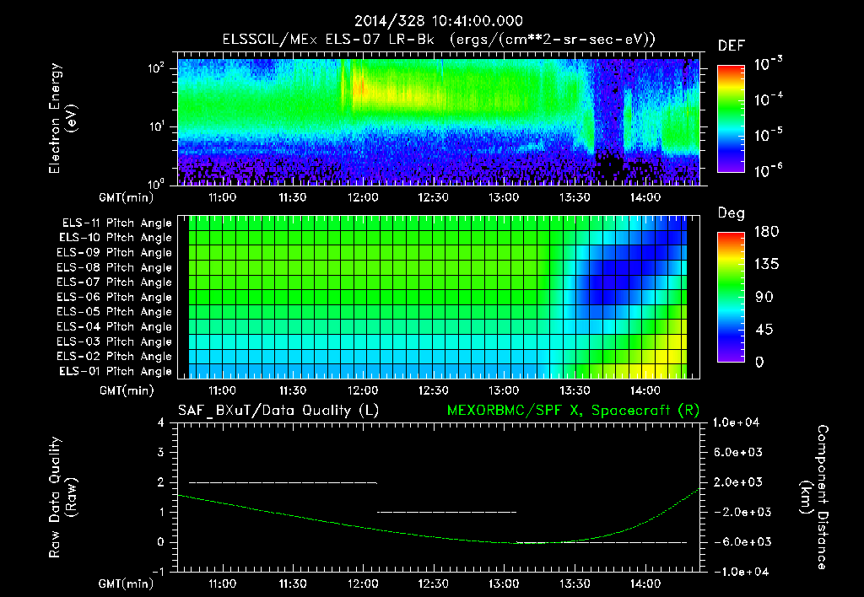Select the ELS-08 Pitch Angle row label
The image size is (864, 597).
coord(115,267)
